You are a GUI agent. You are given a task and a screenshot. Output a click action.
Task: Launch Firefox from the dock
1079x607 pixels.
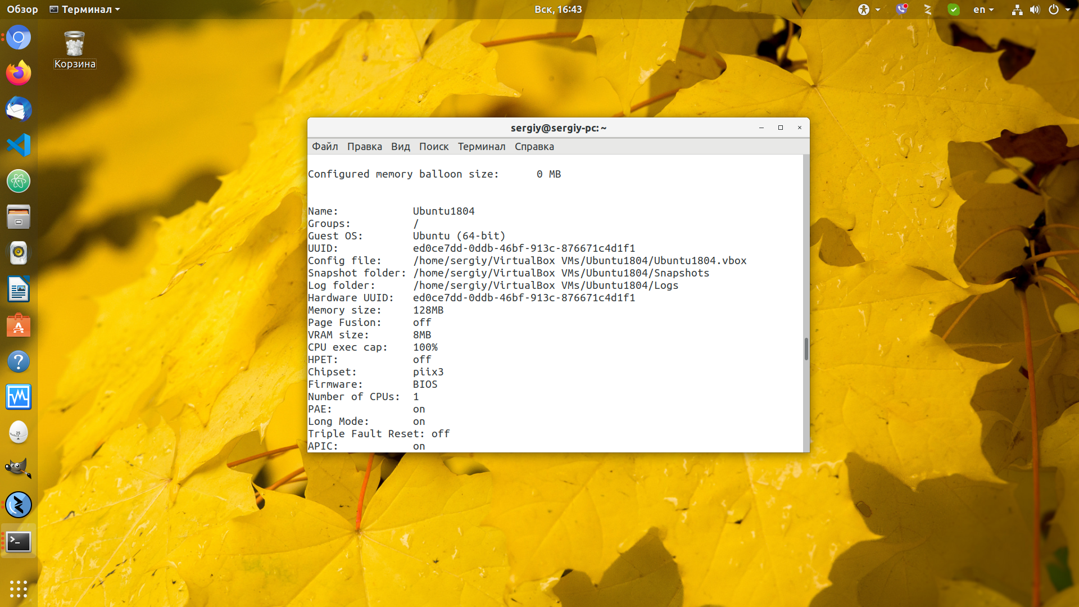[x=19, y=73]
